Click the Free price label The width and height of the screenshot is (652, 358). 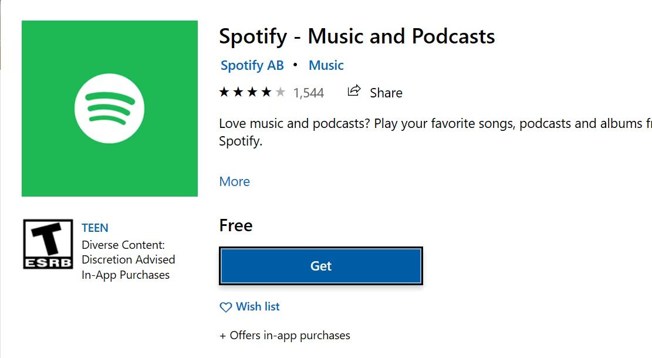[x=236, y=225]
